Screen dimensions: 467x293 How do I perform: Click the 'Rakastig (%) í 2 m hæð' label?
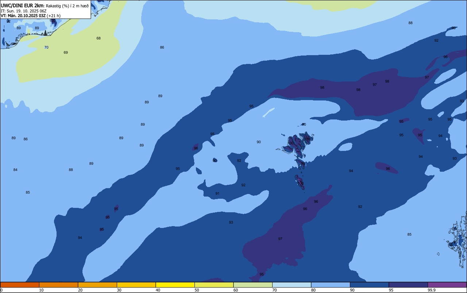point(67,6)
